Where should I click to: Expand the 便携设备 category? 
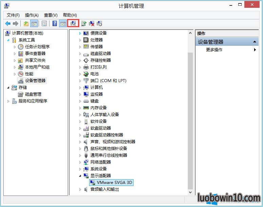tap(80, 33)
